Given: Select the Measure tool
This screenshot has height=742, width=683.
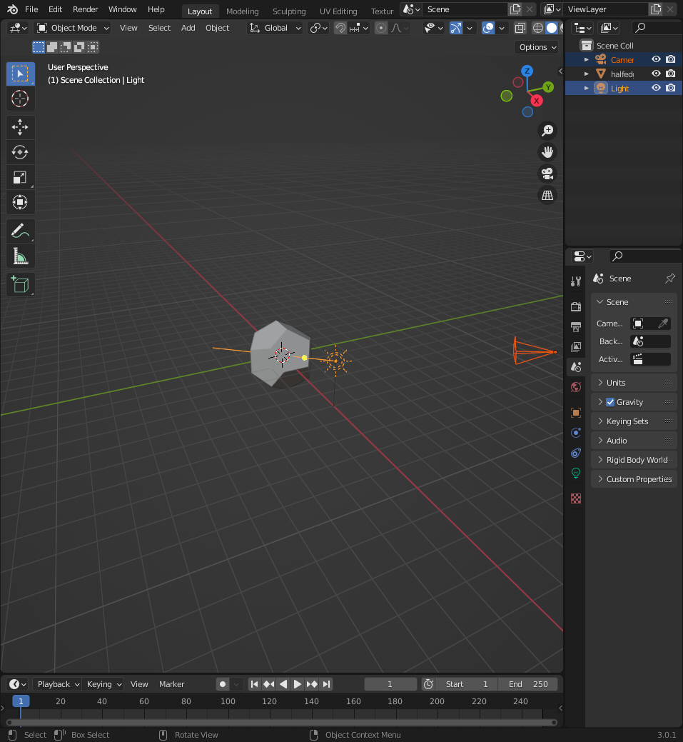Looking at the screenshot, I should [x=20, y=256].
